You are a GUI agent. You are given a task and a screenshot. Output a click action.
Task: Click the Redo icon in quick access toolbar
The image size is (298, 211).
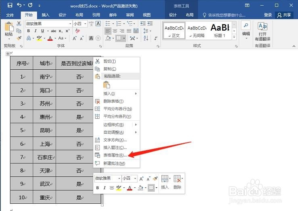click(x=30, y=5)
